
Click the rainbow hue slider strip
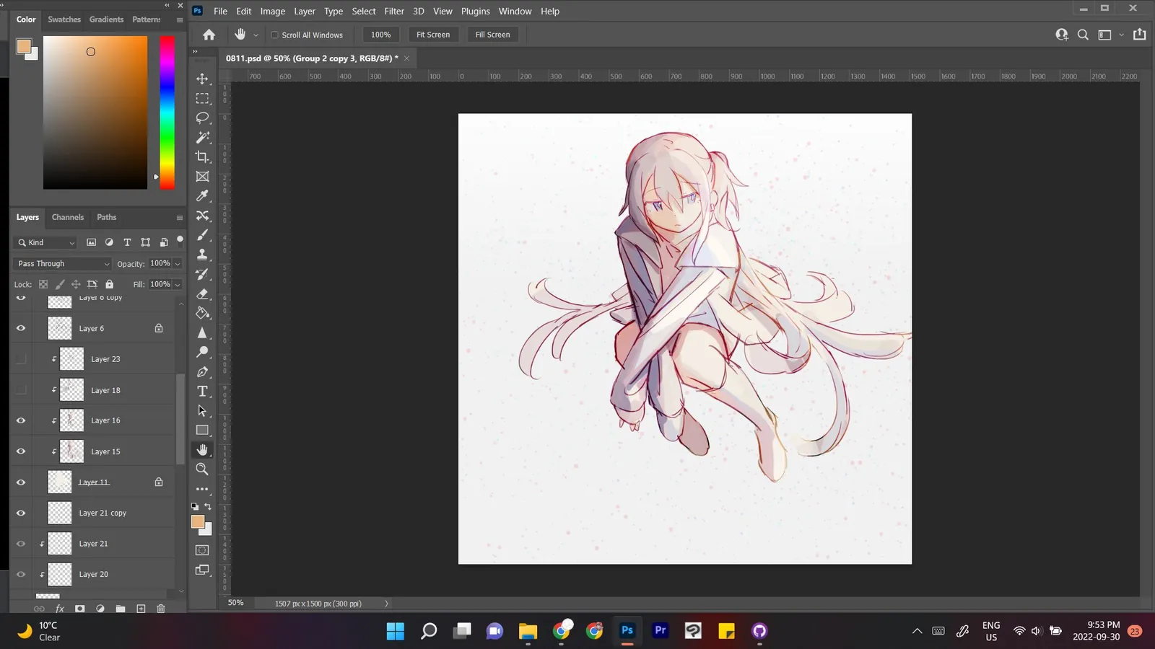pyautogui.click(x=167, y=112)
